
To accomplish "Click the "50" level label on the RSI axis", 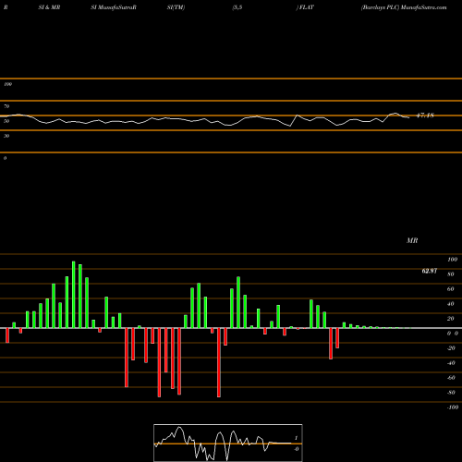I will coord(6,121).
